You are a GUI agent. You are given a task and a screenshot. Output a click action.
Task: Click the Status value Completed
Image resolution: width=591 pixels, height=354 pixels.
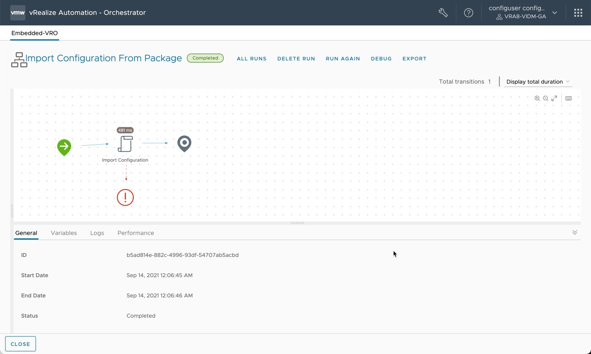141,316
